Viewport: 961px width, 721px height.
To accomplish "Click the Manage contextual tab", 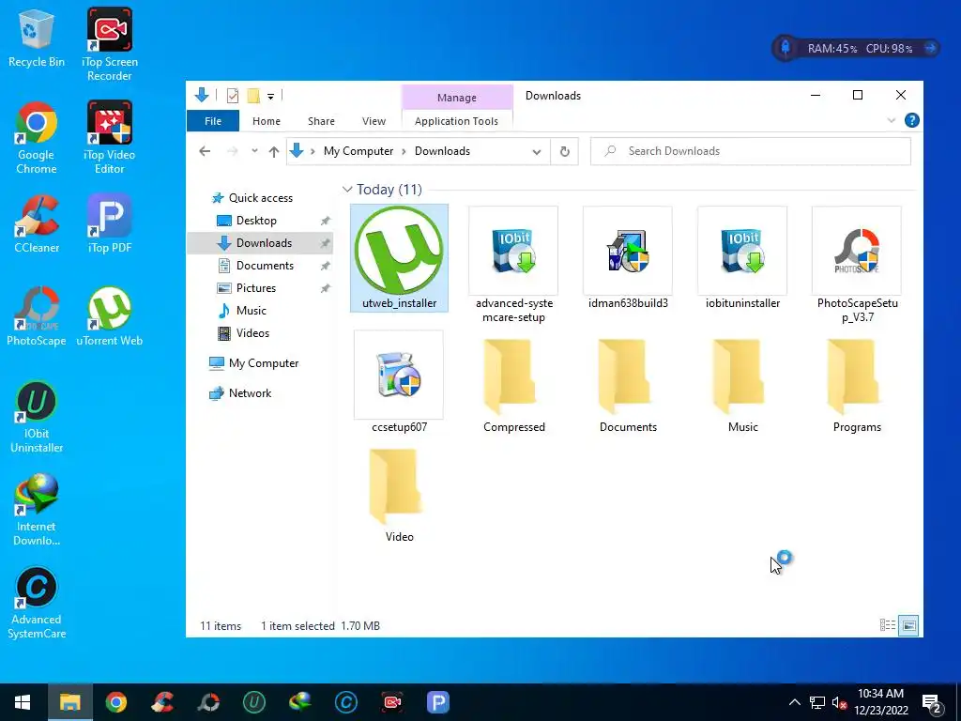I will [457, 98].
